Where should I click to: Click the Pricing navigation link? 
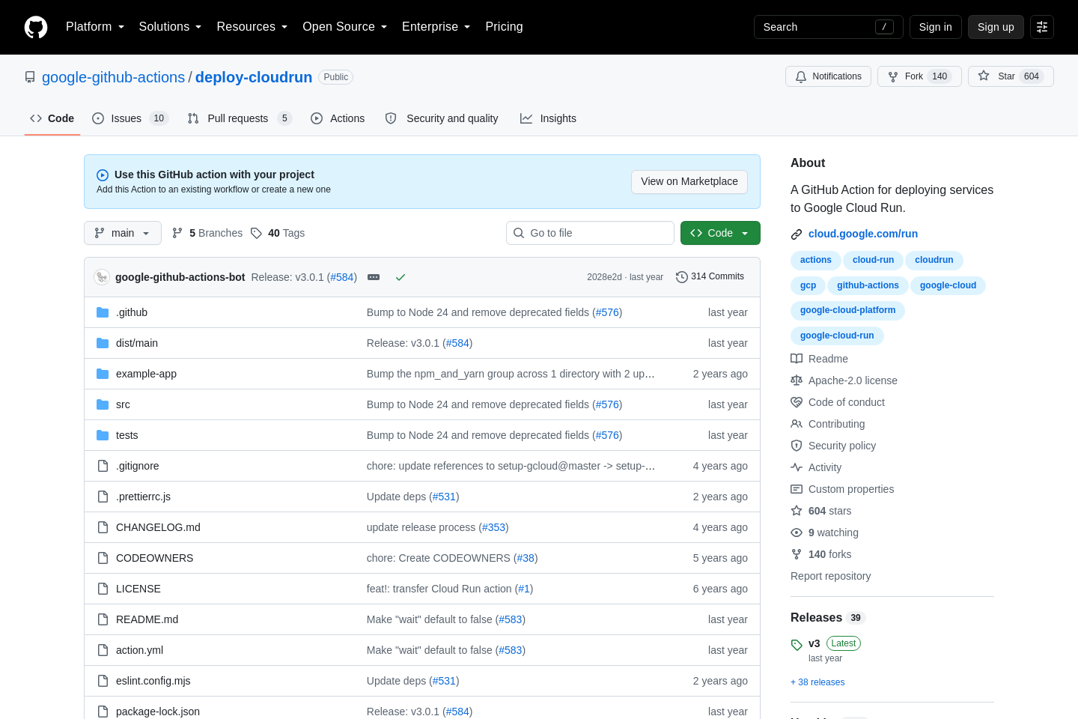pyautogui.click(x=504, y=27)
